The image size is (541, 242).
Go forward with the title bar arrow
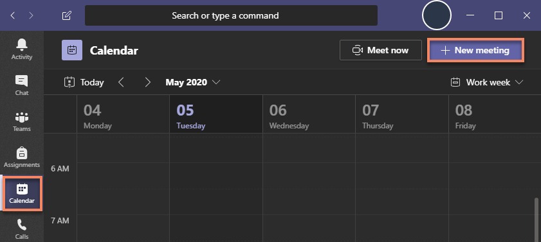[x=31, y=15]
